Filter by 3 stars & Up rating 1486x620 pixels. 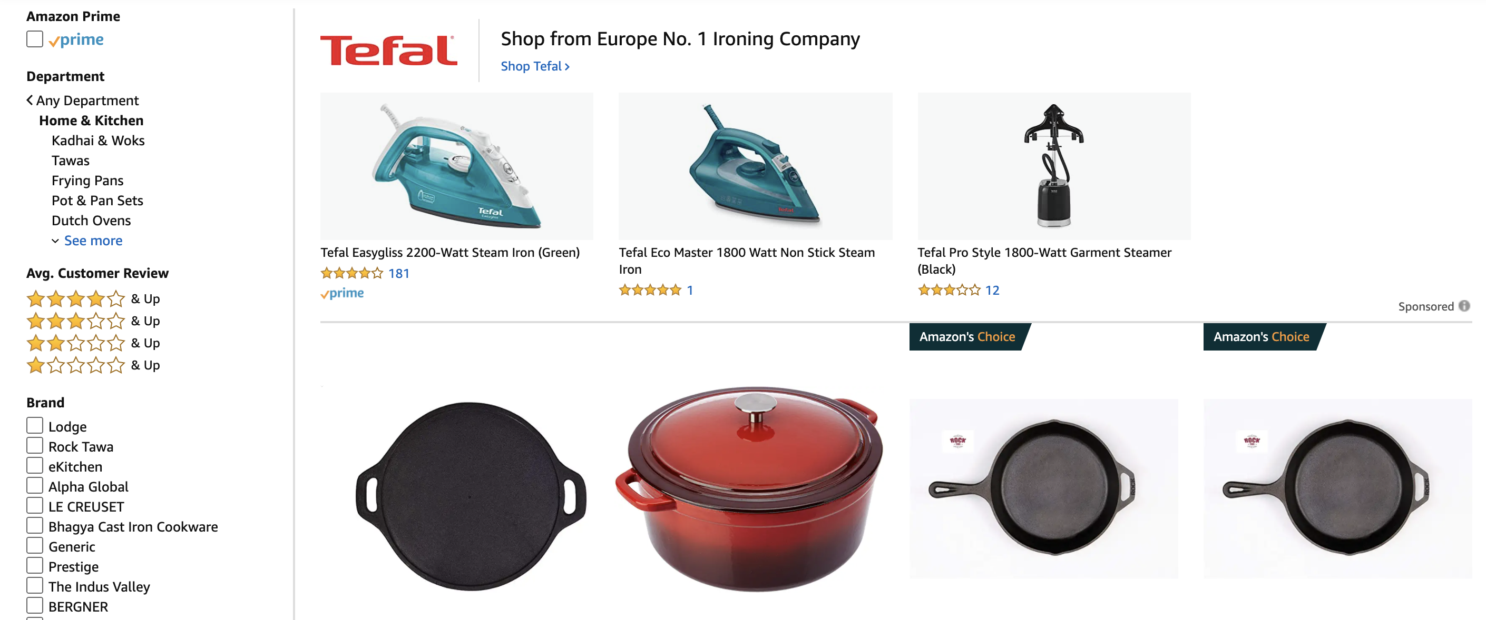coord(93,321)
